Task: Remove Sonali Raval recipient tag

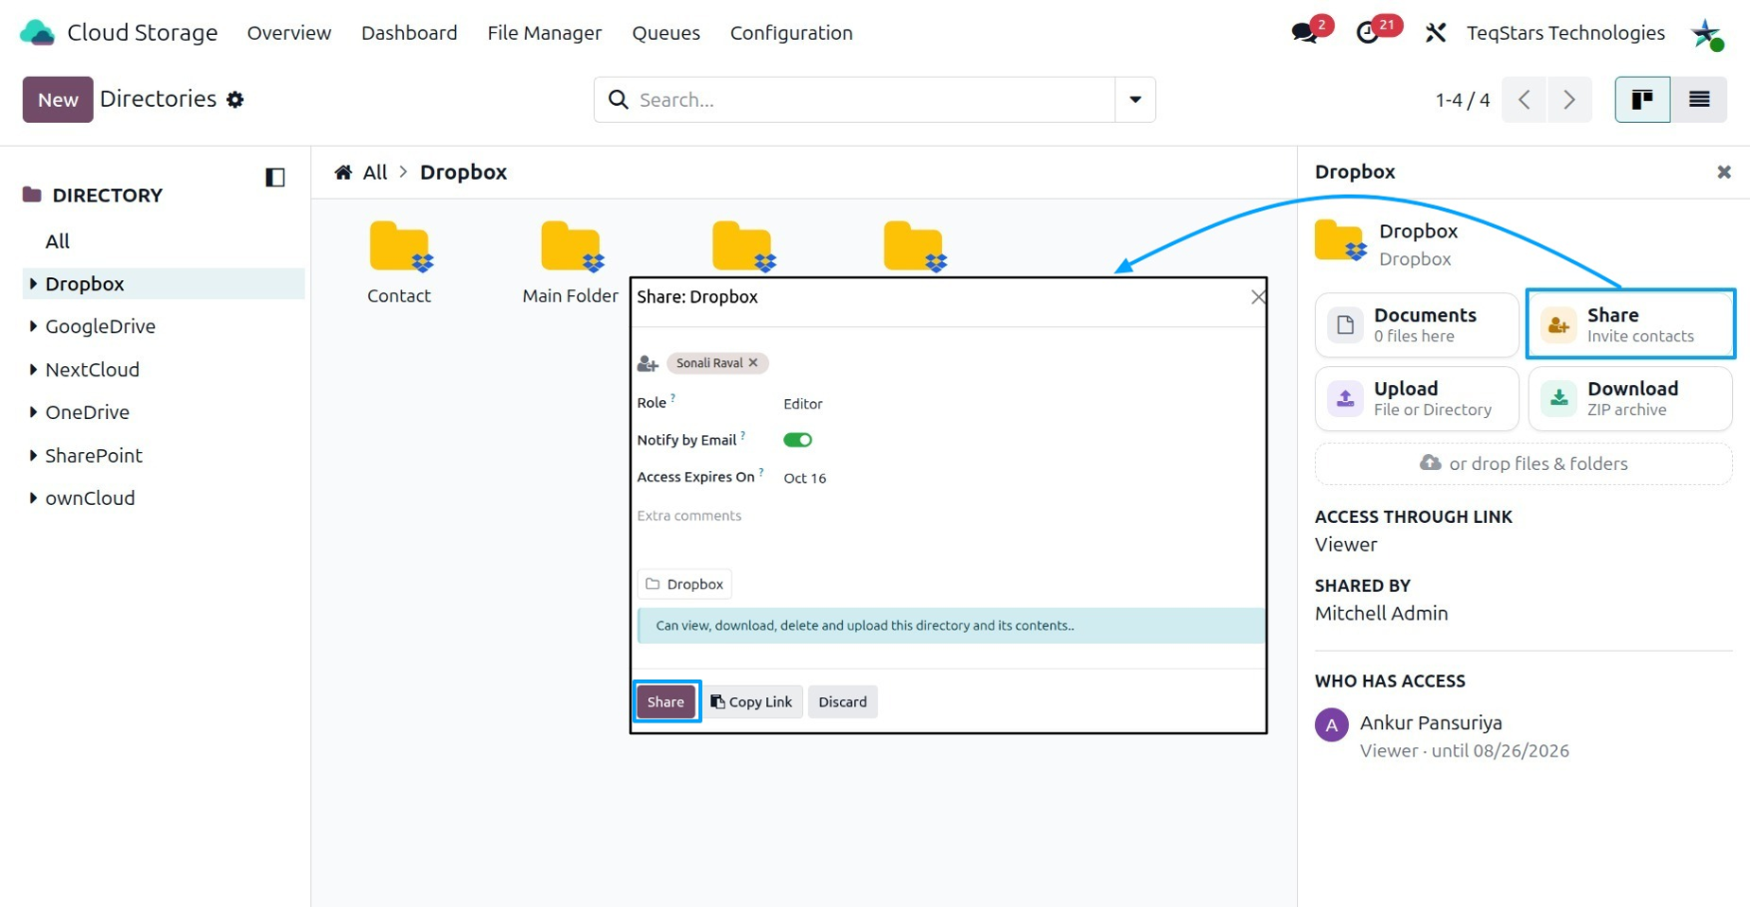Action: pyautogui.click(x=753, y=362)
